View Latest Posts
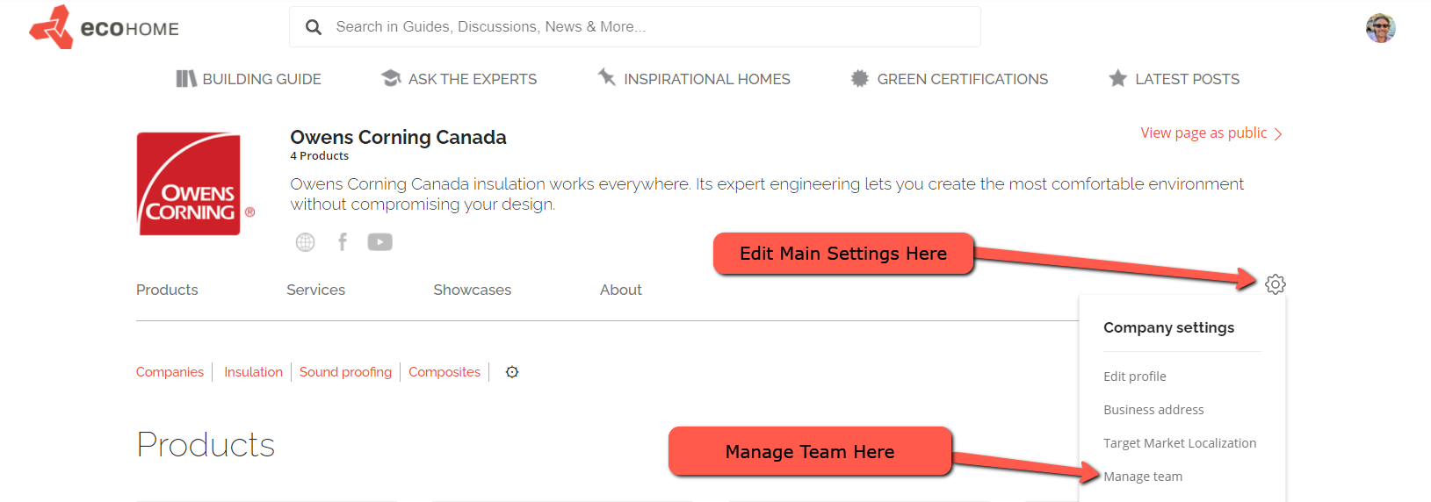The height and width of the screenshot is (502, 1431). pos(1174,79)
